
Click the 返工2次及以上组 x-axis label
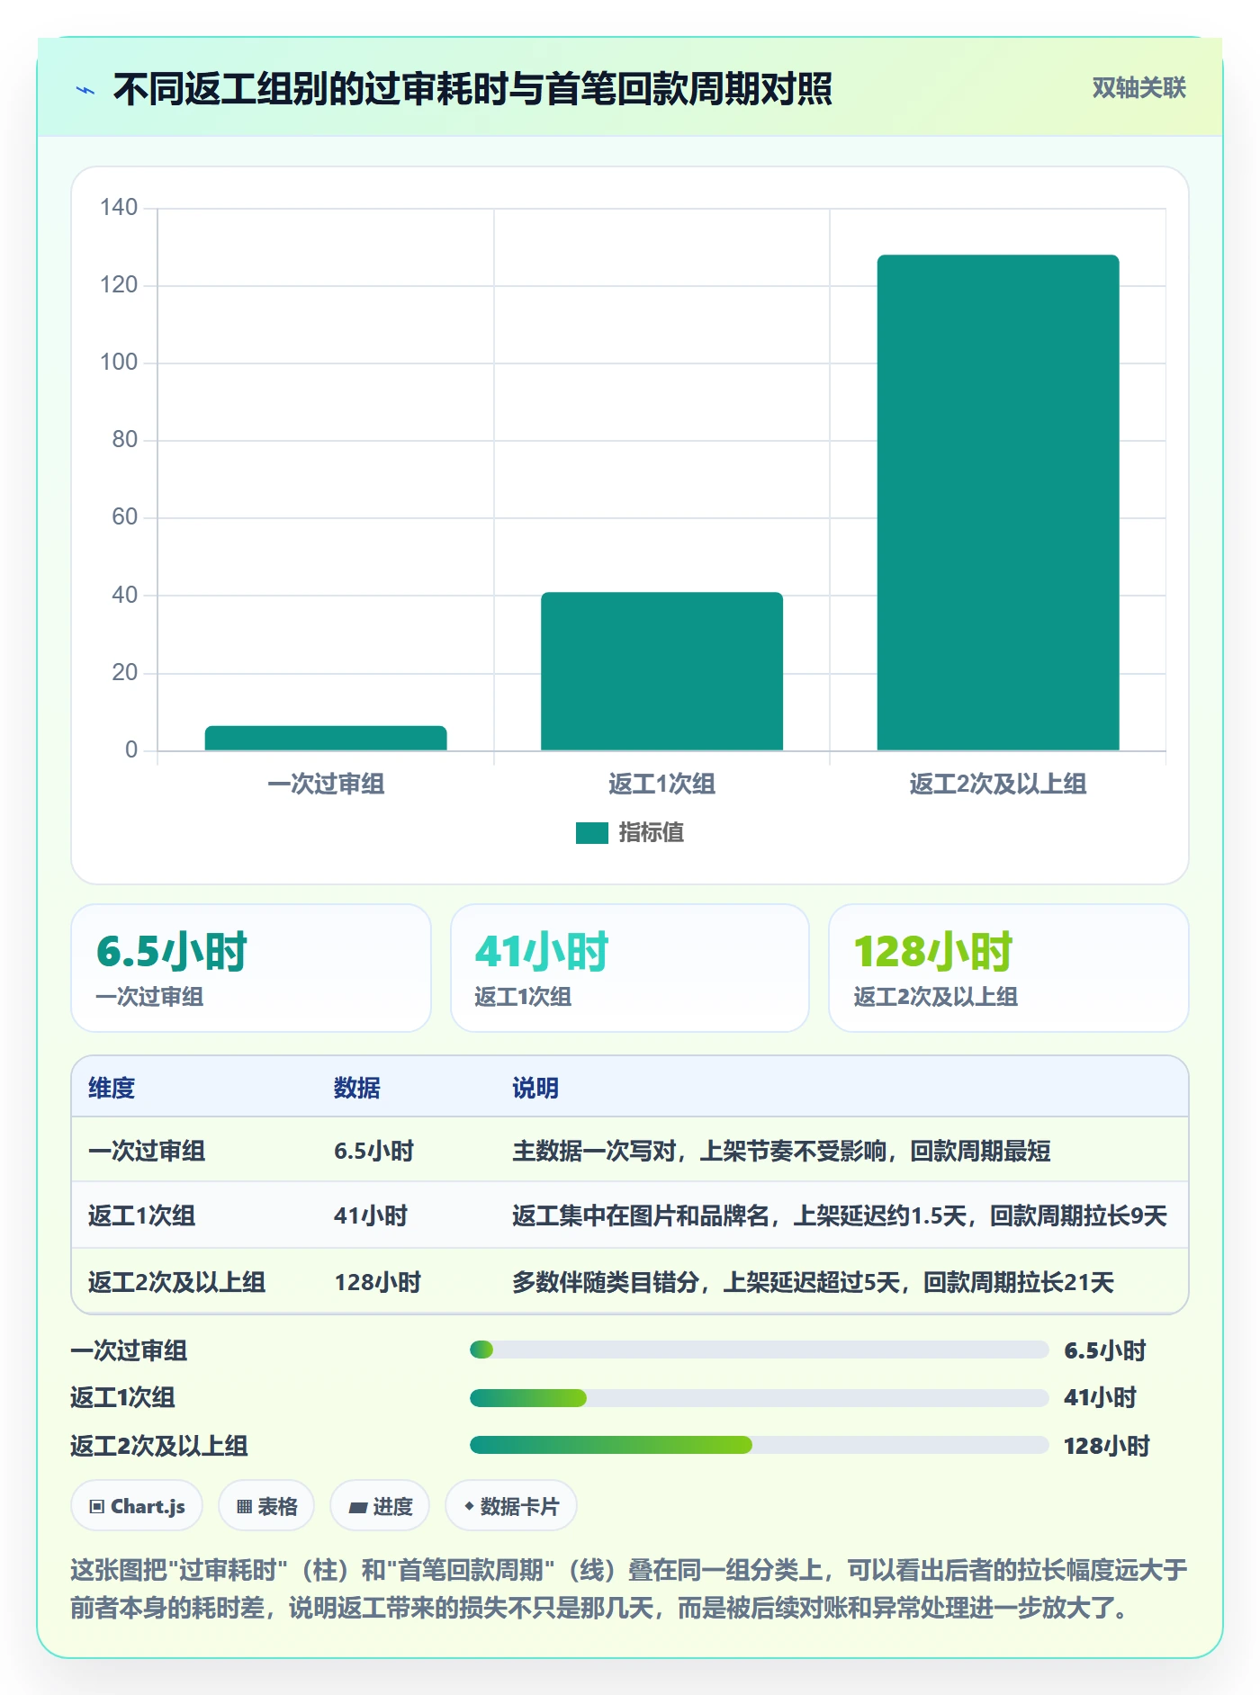(998, 784)
